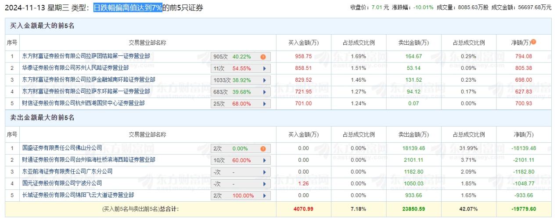Open 财信证券 杭州西湖国贸中心 branch link
The width and height of the screenshot is (557, 221).
pyautogui.click(x=83, y=104)
